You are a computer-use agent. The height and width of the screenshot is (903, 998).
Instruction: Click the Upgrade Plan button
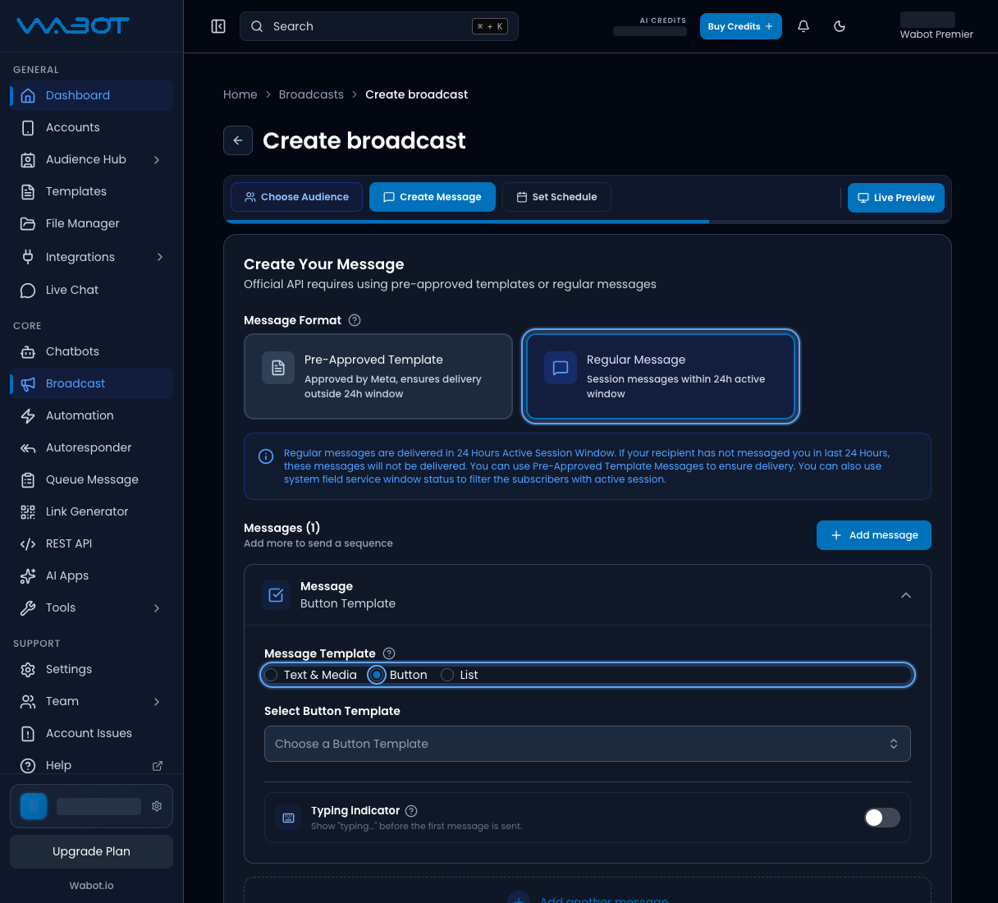click(x=91, y=851)
